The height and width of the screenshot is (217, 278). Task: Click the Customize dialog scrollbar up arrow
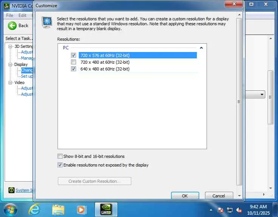pos(239,15)
